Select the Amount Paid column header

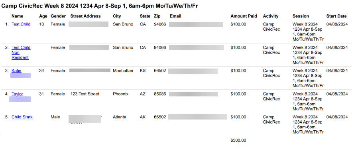244,16
